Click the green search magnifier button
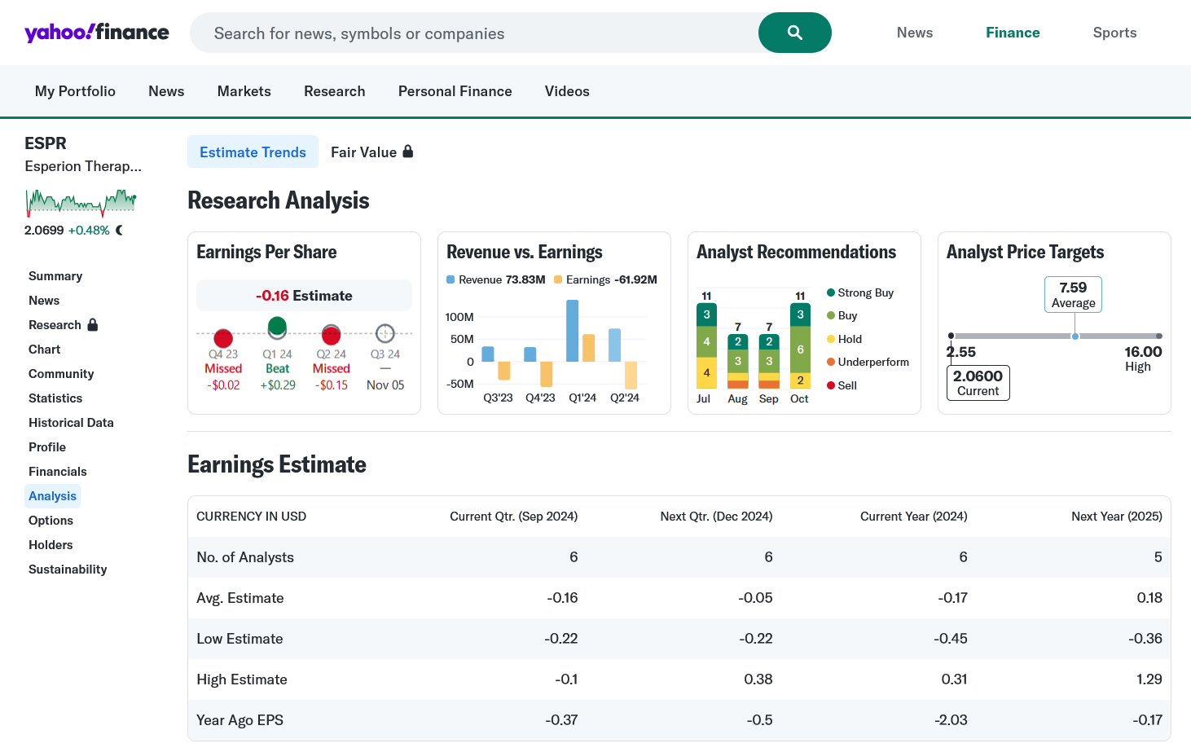Screen dimensions: 1191x752 pyautogui.click(x=794, y=33)
